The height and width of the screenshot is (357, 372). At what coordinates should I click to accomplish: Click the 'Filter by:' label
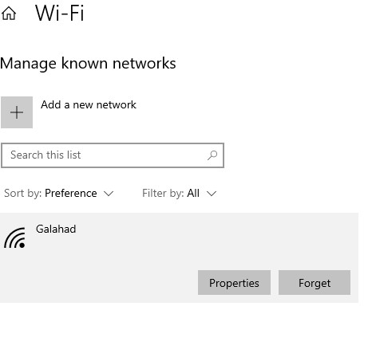(x=163, y=193)
